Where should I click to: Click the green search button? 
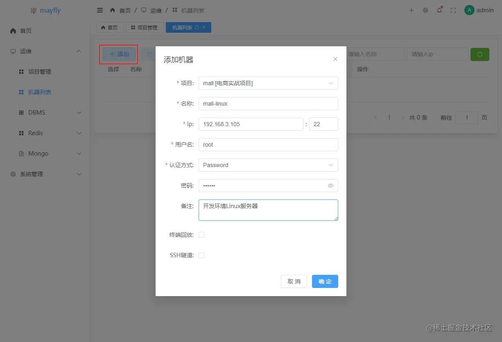pyautogui.click(x=480, y=54)
